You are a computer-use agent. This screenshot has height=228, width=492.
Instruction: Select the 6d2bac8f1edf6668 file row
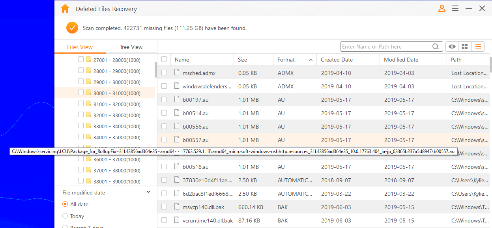324,194
